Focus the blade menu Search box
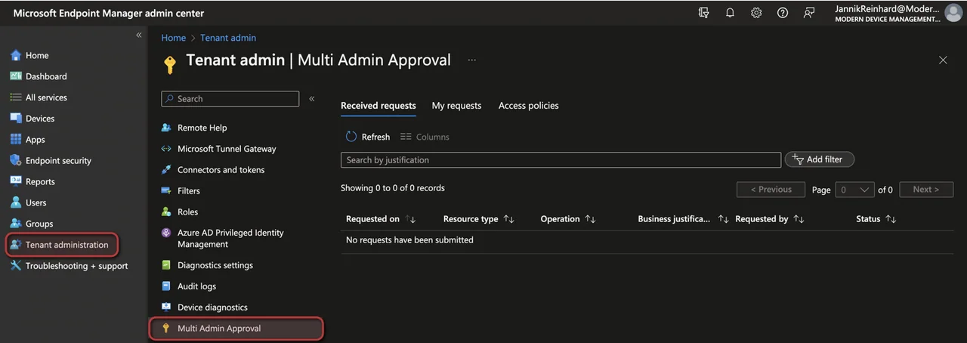Viewport: 967px width, 343px height. pos(230,99)
